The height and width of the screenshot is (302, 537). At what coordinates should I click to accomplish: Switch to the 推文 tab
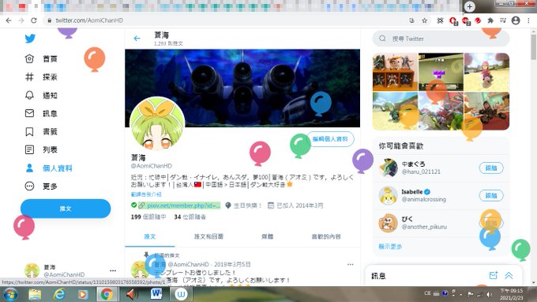point(150,236)
